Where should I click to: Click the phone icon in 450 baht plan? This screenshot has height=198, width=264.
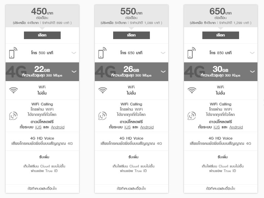pos(13,53)
